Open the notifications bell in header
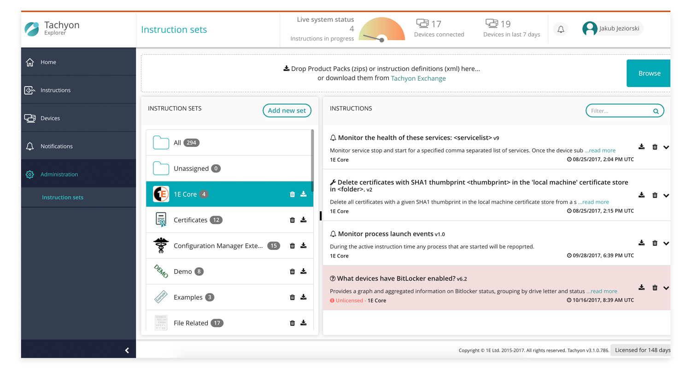This screenshot has height=368, width=691. pyautogui.click(x=561, y=29)
